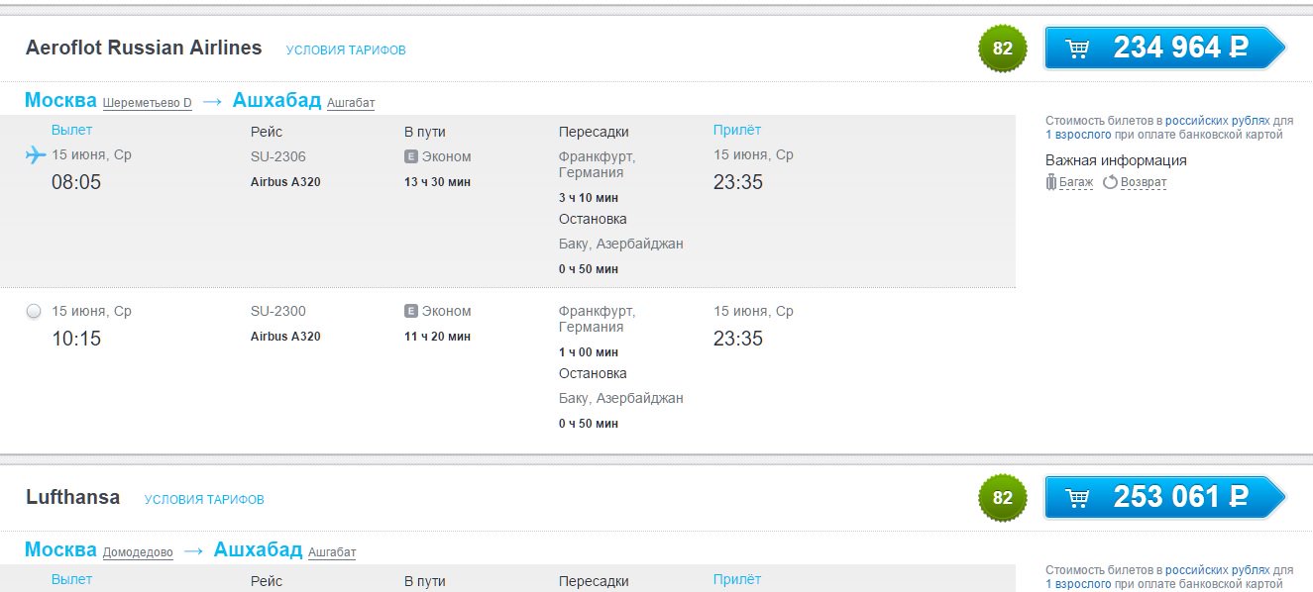Buy the Aeroflot ticket for 234 964 ₽
Screen dimensions: 1313x592
(1164, 48)
